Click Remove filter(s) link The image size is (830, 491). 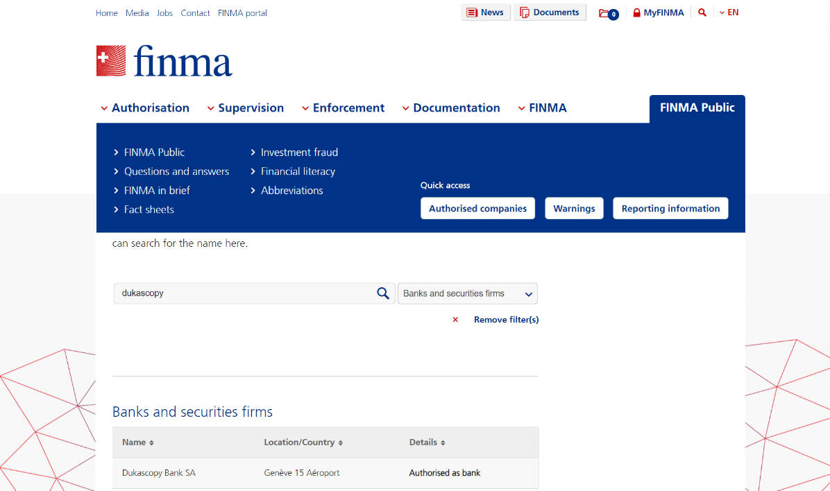pos(506,320)
